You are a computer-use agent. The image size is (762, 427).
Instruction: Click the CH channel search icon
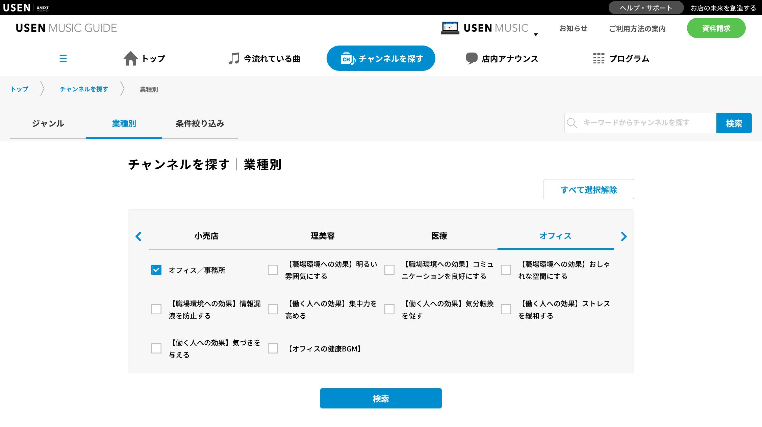pos(348,59)
